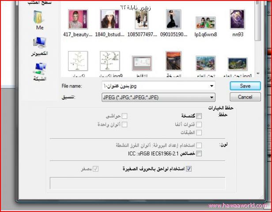Select the white tree image thumbnail

click(78, 61)
